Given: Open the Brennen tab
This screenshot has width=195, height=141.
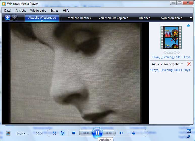Looking at the screenshot, I should pos(145,18).
